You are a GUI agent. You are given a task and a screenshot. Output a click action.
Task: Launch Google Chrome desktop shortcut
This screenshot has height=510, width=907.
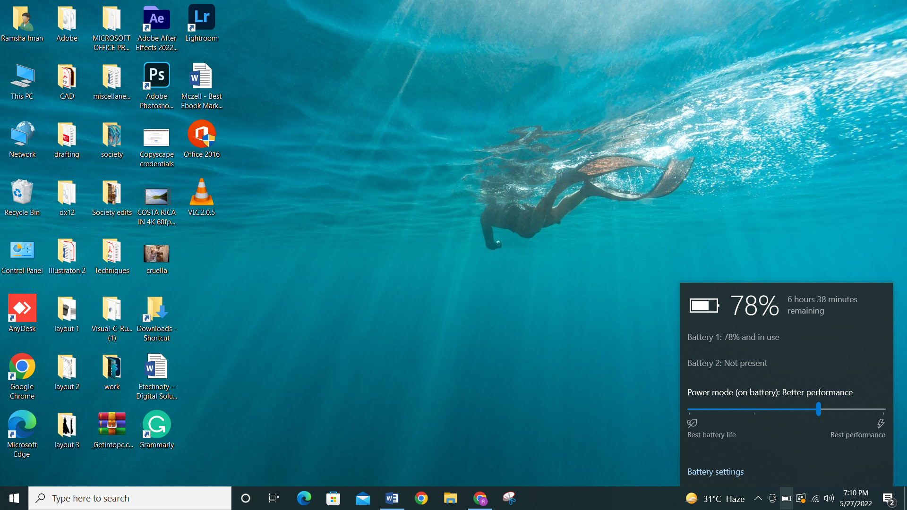22,377
